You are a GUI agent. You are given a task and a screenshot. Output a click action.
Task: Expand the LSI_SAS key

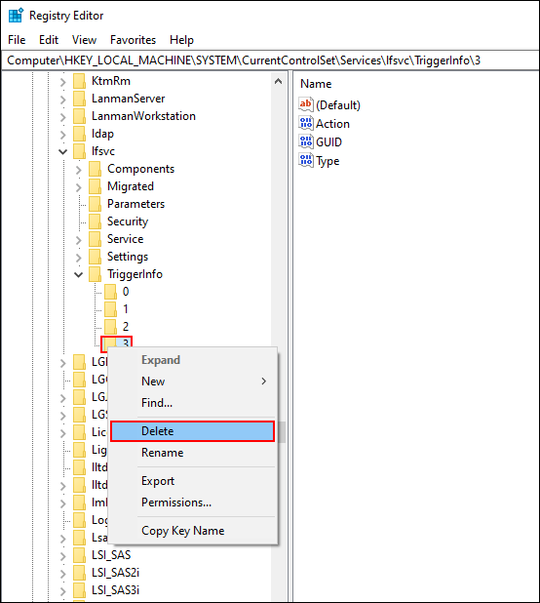pos(63,556)
